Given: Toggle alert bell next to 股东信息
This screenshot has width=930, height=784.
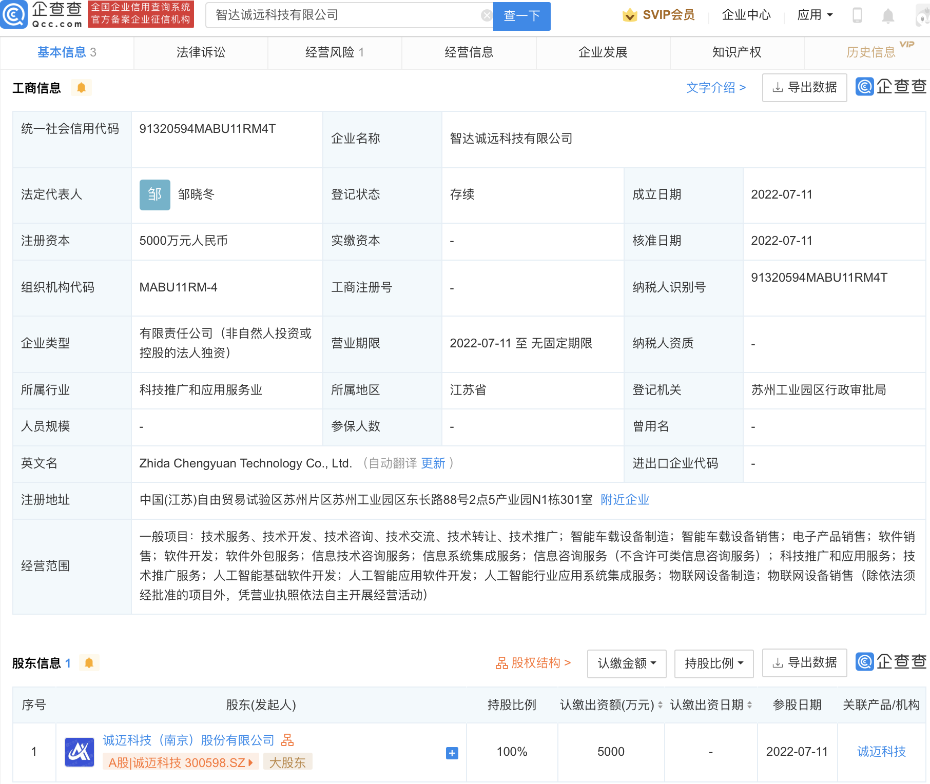Looking at the screenshot, I should [89, 663].
